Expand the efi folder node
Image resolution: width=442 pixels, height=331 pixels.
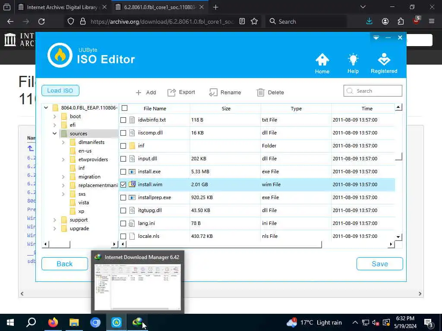point(55,125)
